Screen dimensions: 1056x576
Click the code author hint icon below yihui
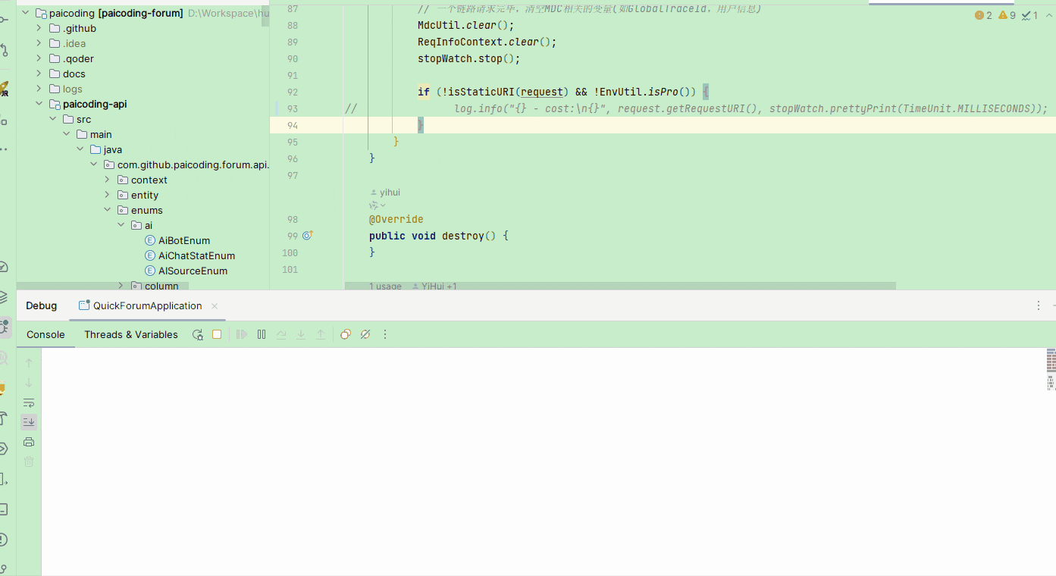tap(377, 205)
